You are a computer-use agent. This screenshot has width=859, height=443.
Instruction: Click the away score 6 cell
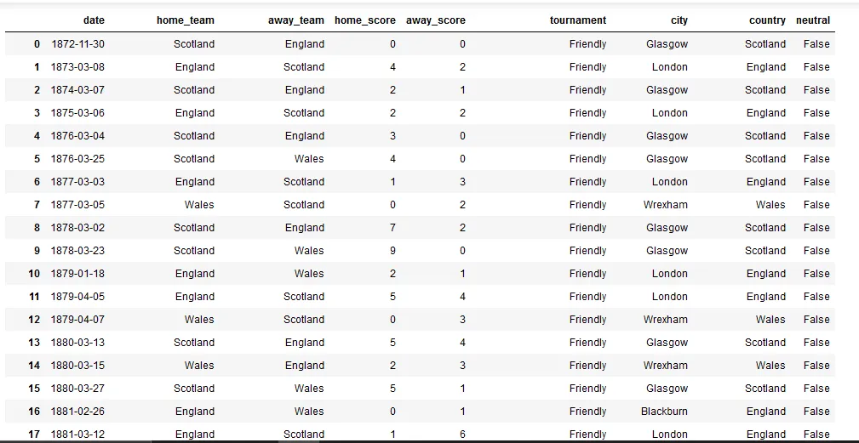[x=461, y=434]
